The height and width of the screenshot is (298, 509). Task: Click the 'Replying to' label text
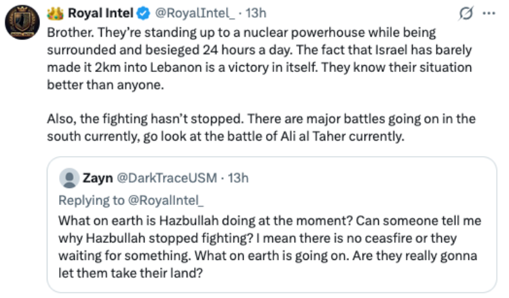tap(92, 201)
